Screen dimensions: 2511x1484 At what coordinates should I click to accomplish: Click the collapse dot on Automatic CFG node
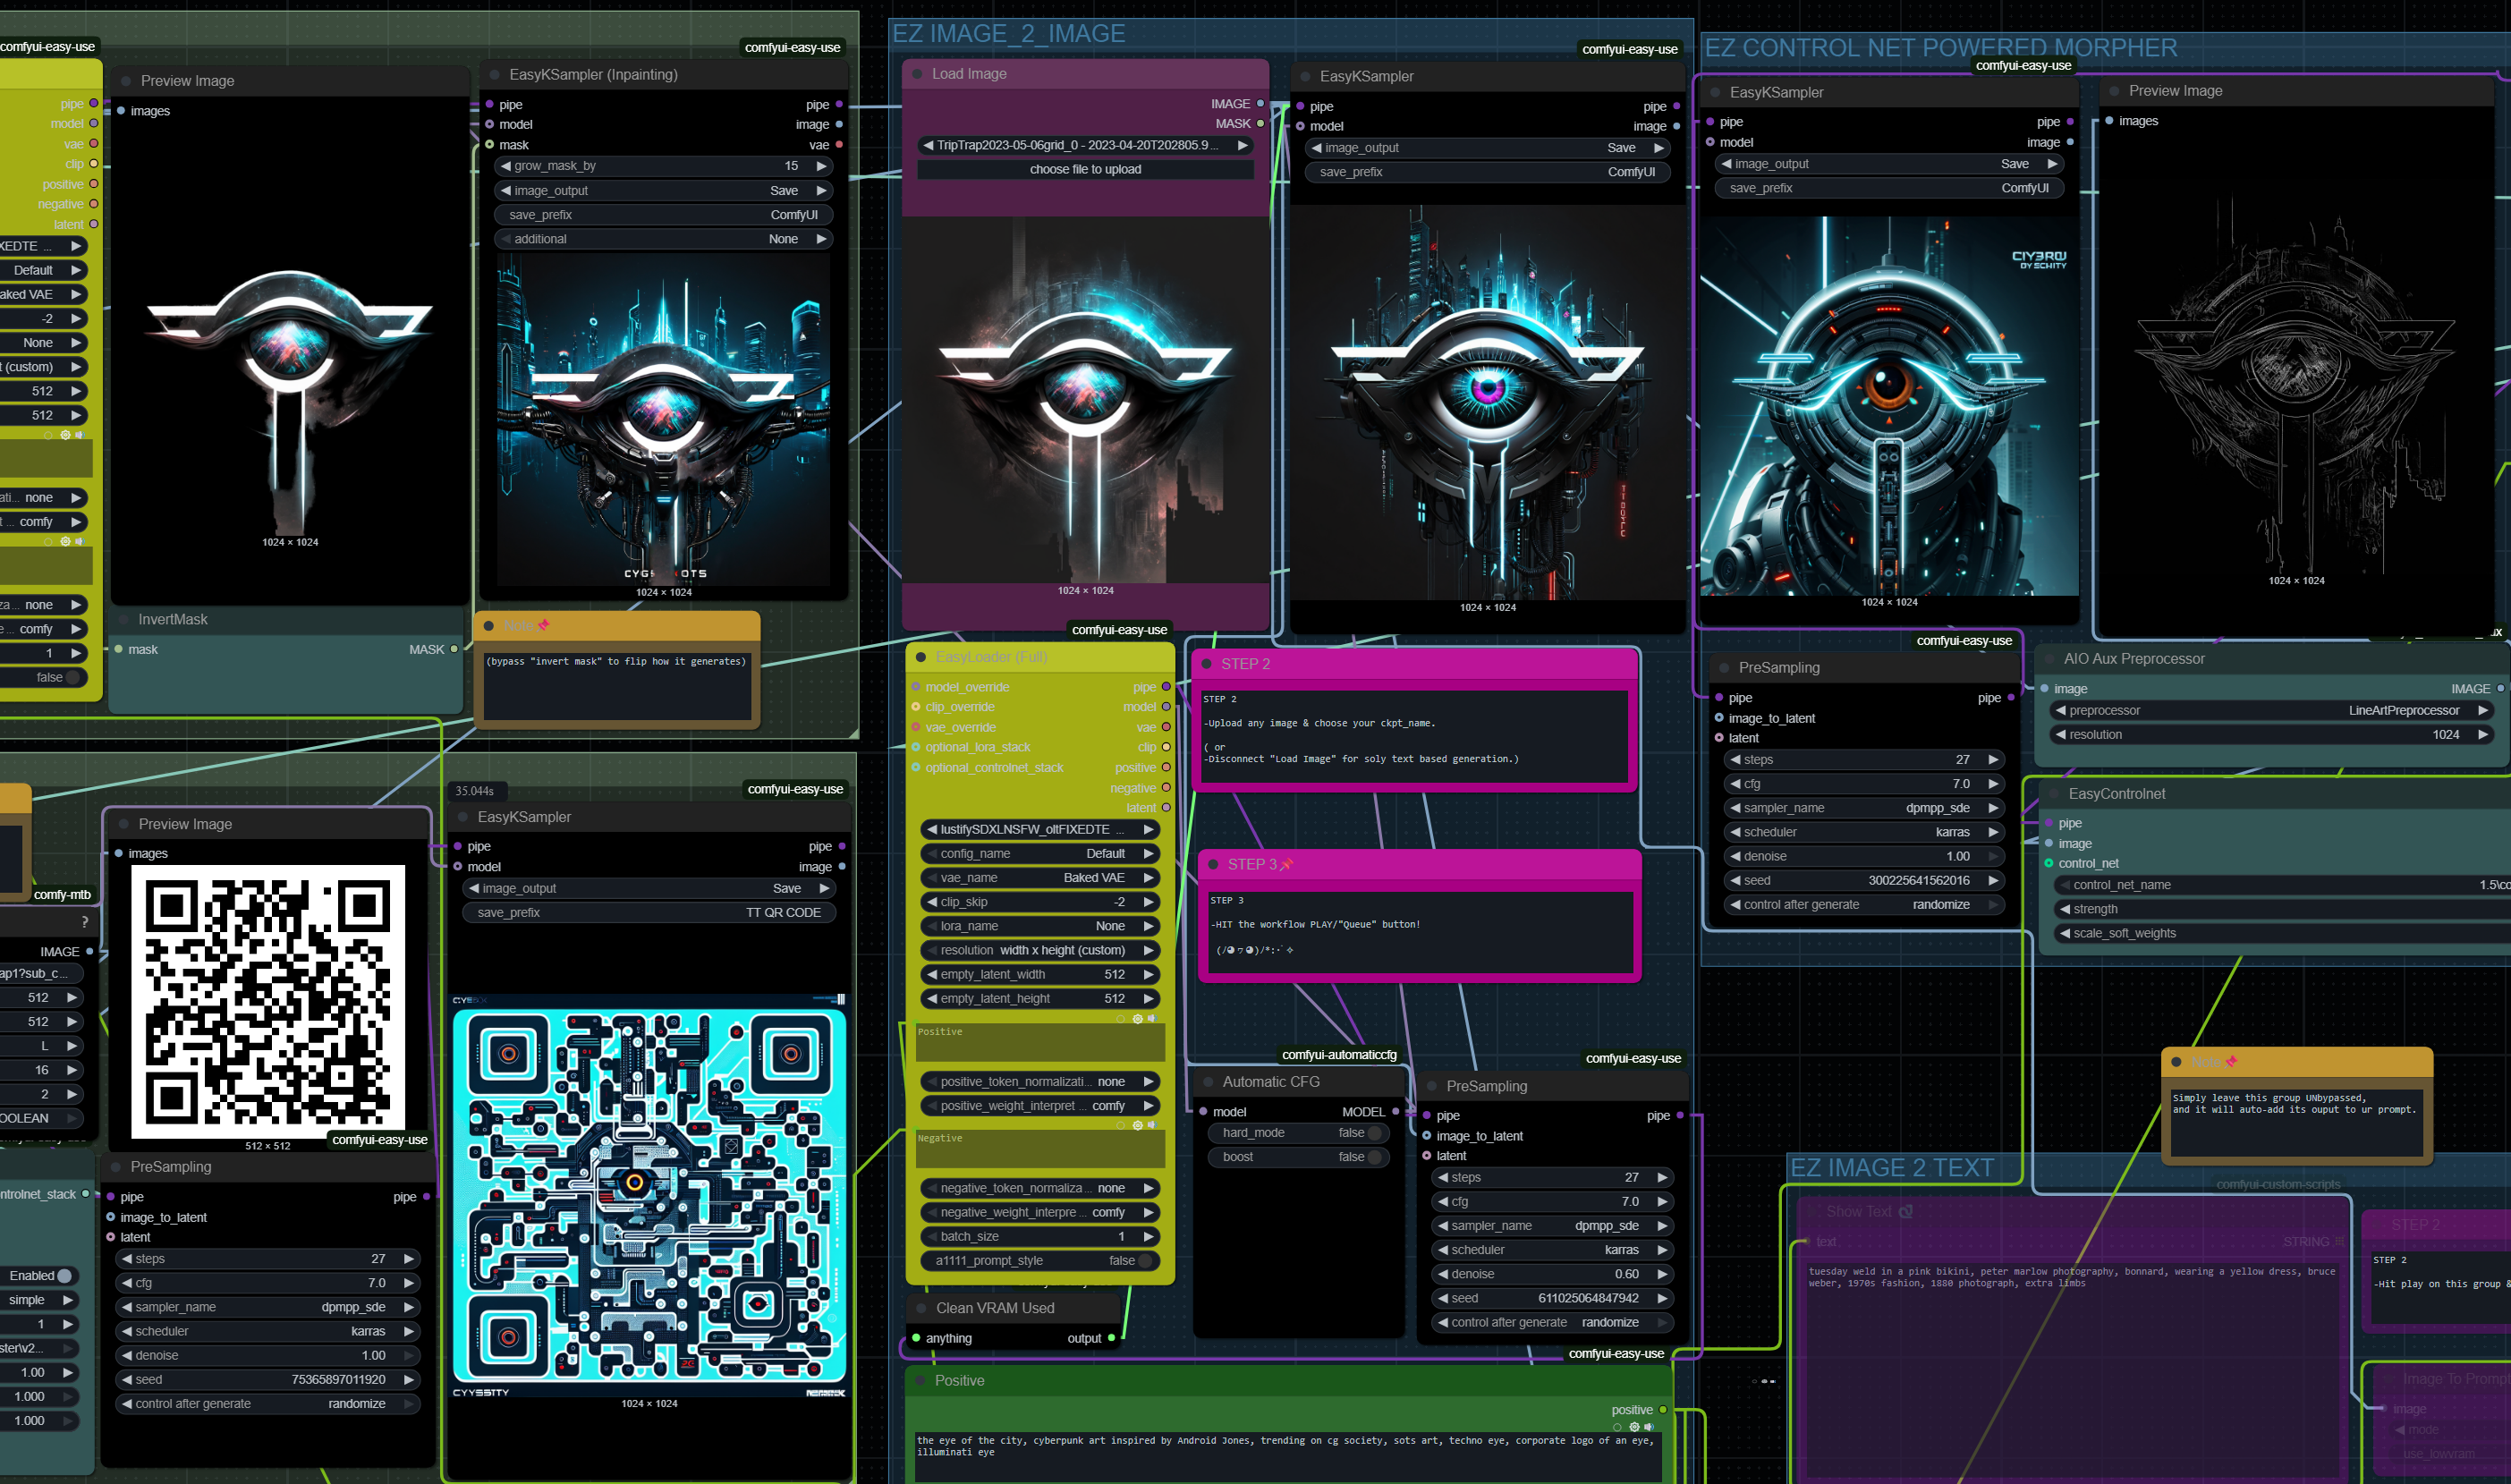click(1206, 1082)
